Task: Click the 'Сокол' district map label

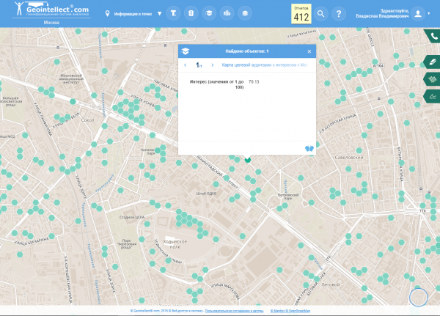Action: 87,120
